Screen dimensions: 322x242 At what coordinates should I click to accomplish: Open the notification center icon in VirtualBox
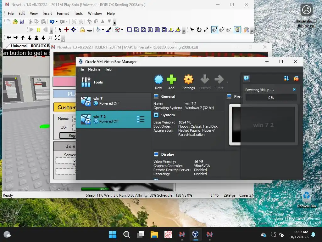point(247,78)
